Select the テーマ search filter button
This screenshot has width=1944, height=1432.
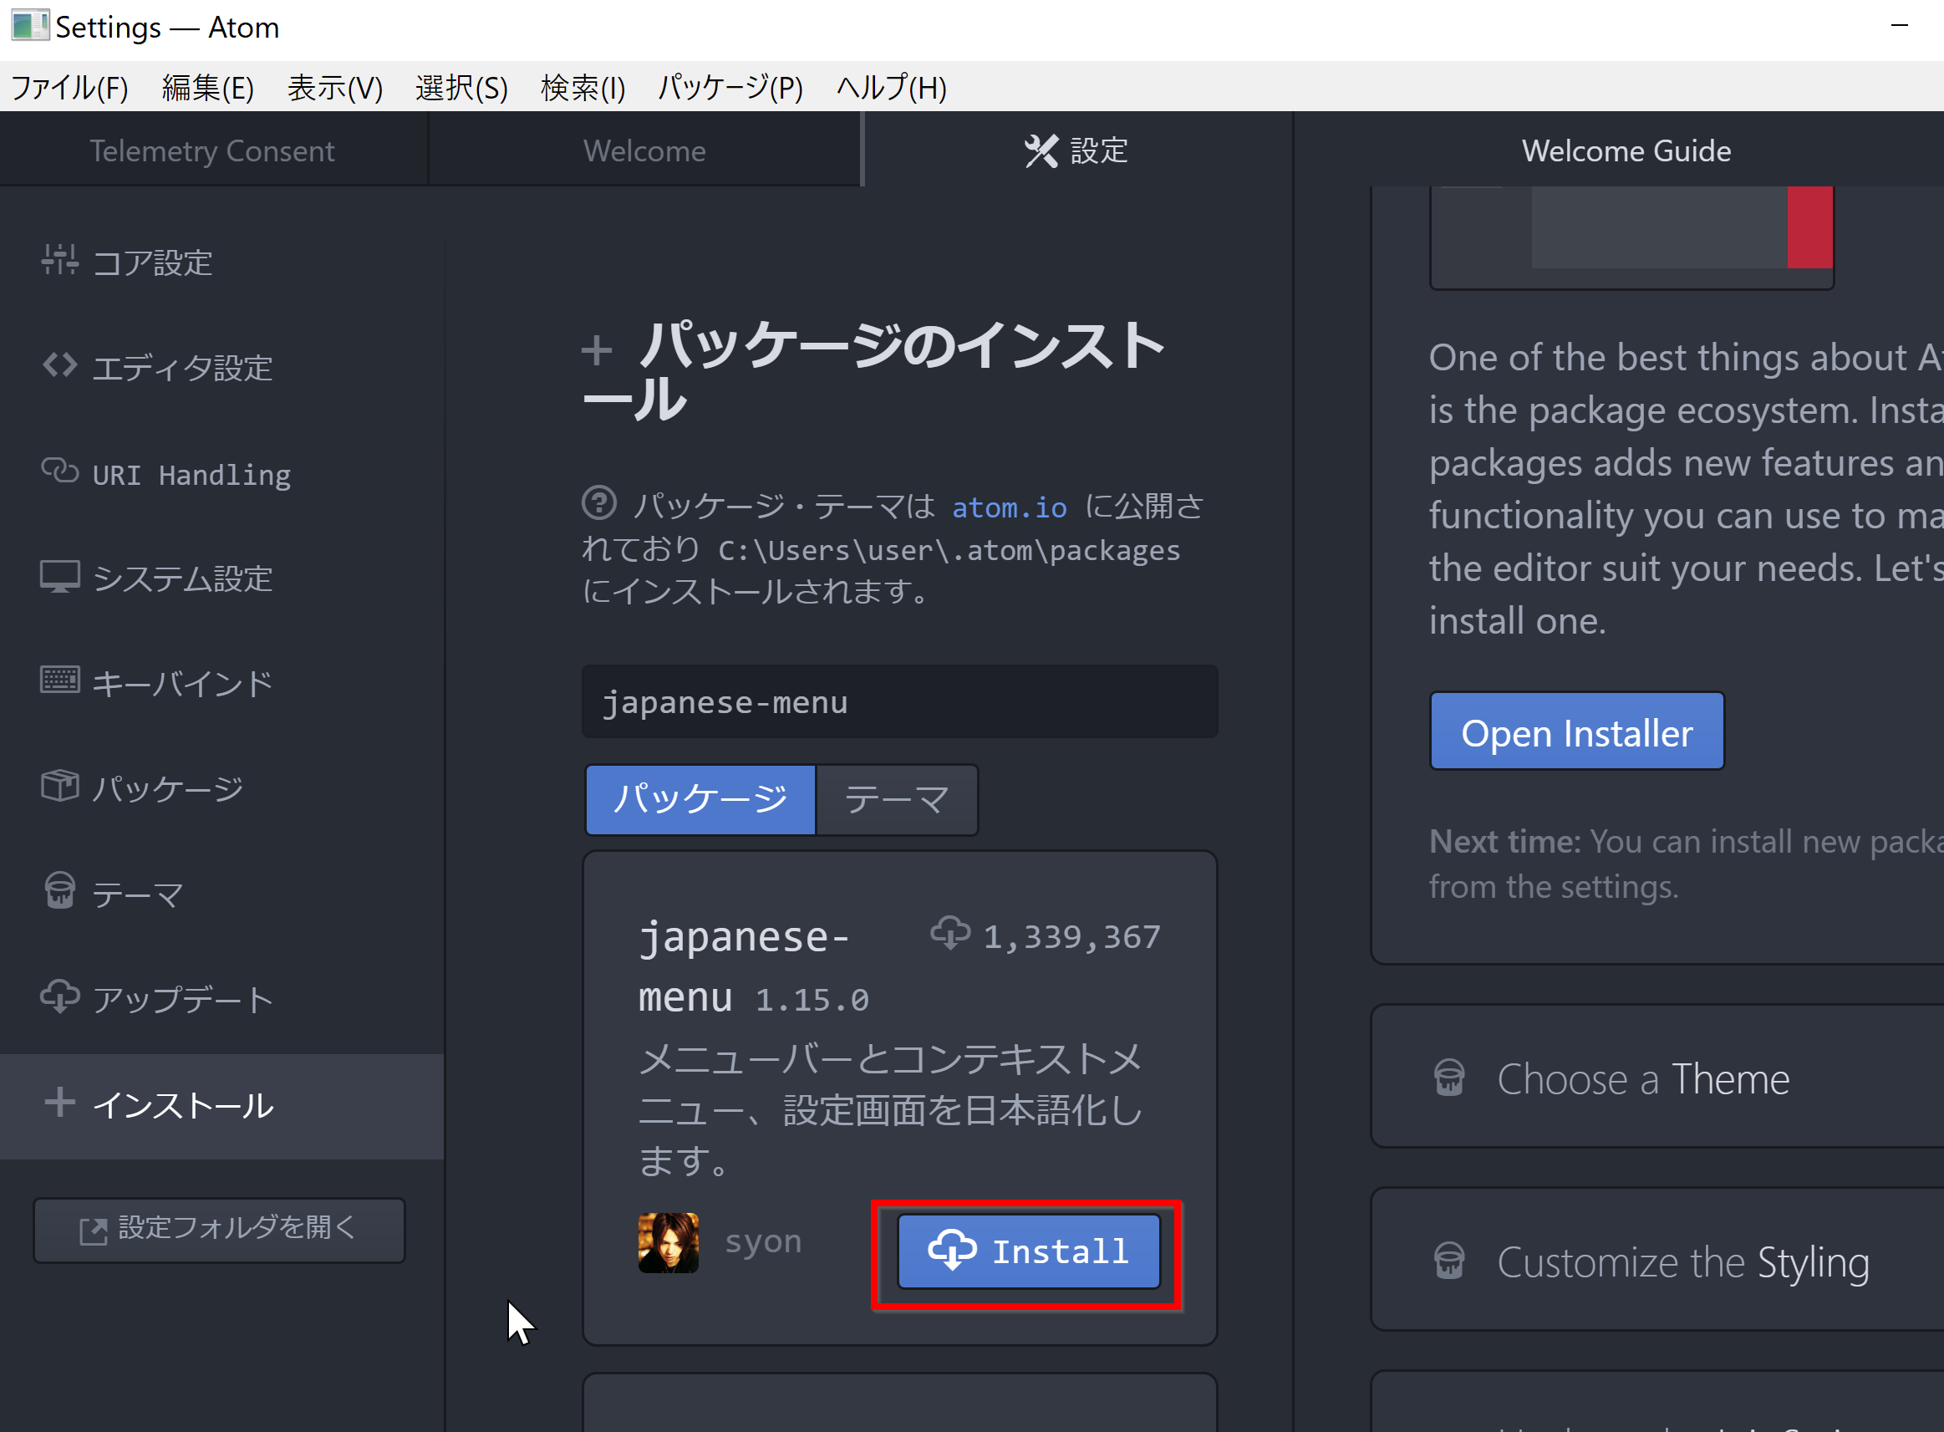tap(897, 799)
